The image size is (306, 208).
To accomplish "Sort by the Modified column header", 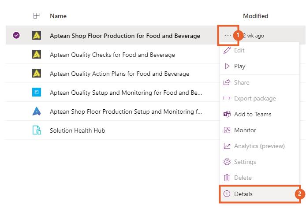I will pos(255,16).
